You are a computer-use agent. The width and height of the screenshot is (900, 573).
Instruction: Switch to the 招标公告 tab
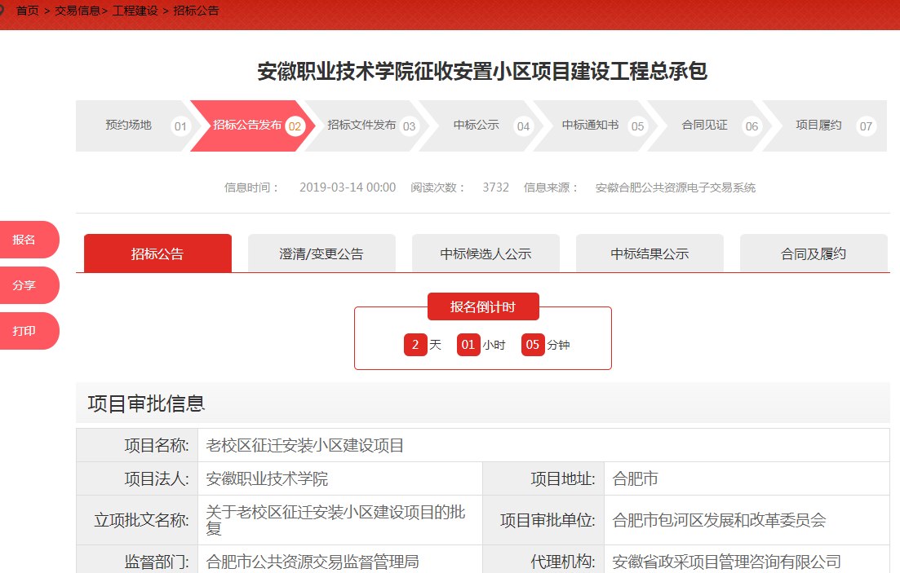157,253
